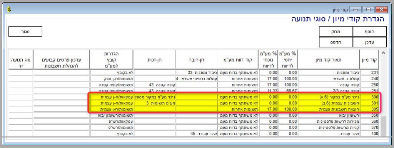Screen dimensions: 394x148
Task: Click the הדפס (print) button
Action: (336, 42)
